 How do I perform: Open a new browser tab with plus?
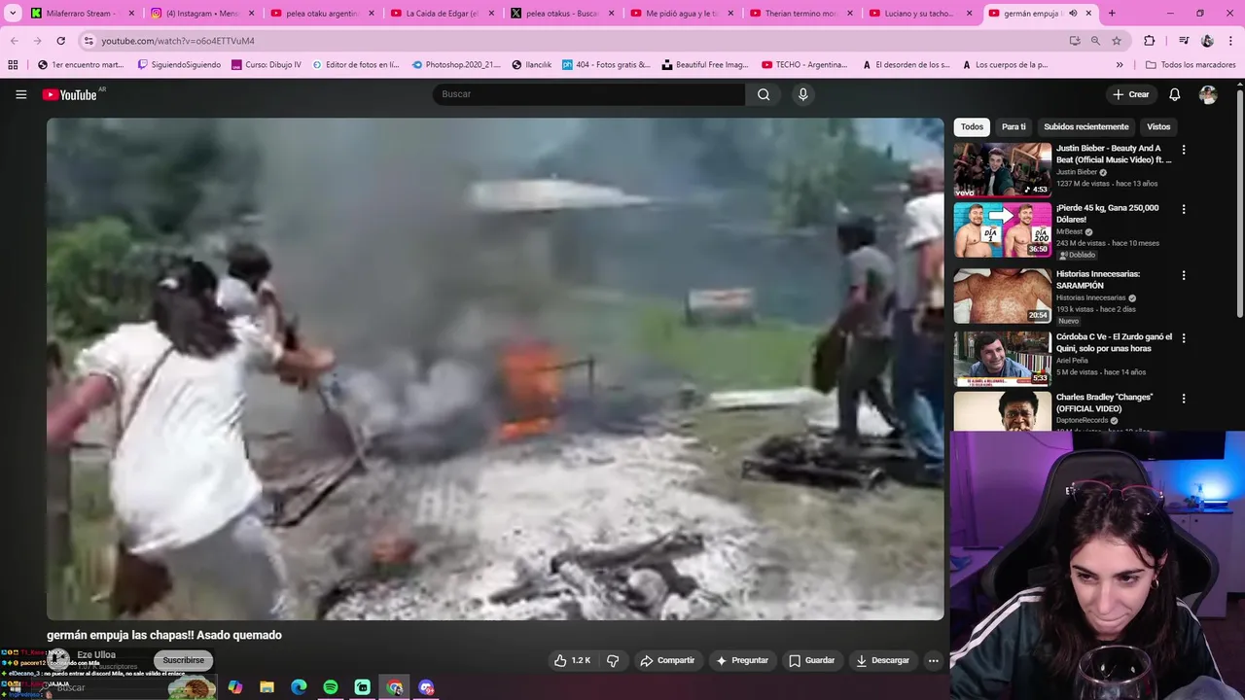coord(1112,14)
